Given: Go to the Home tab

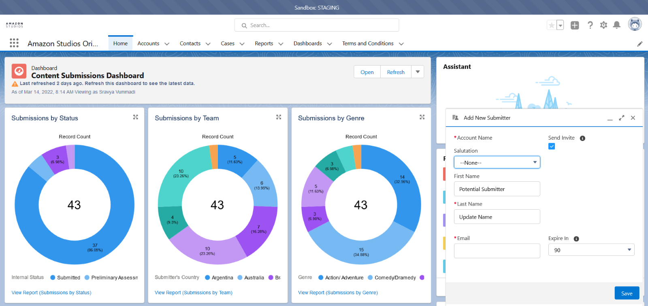Looking at the screenshot, I should click(120, 43).
